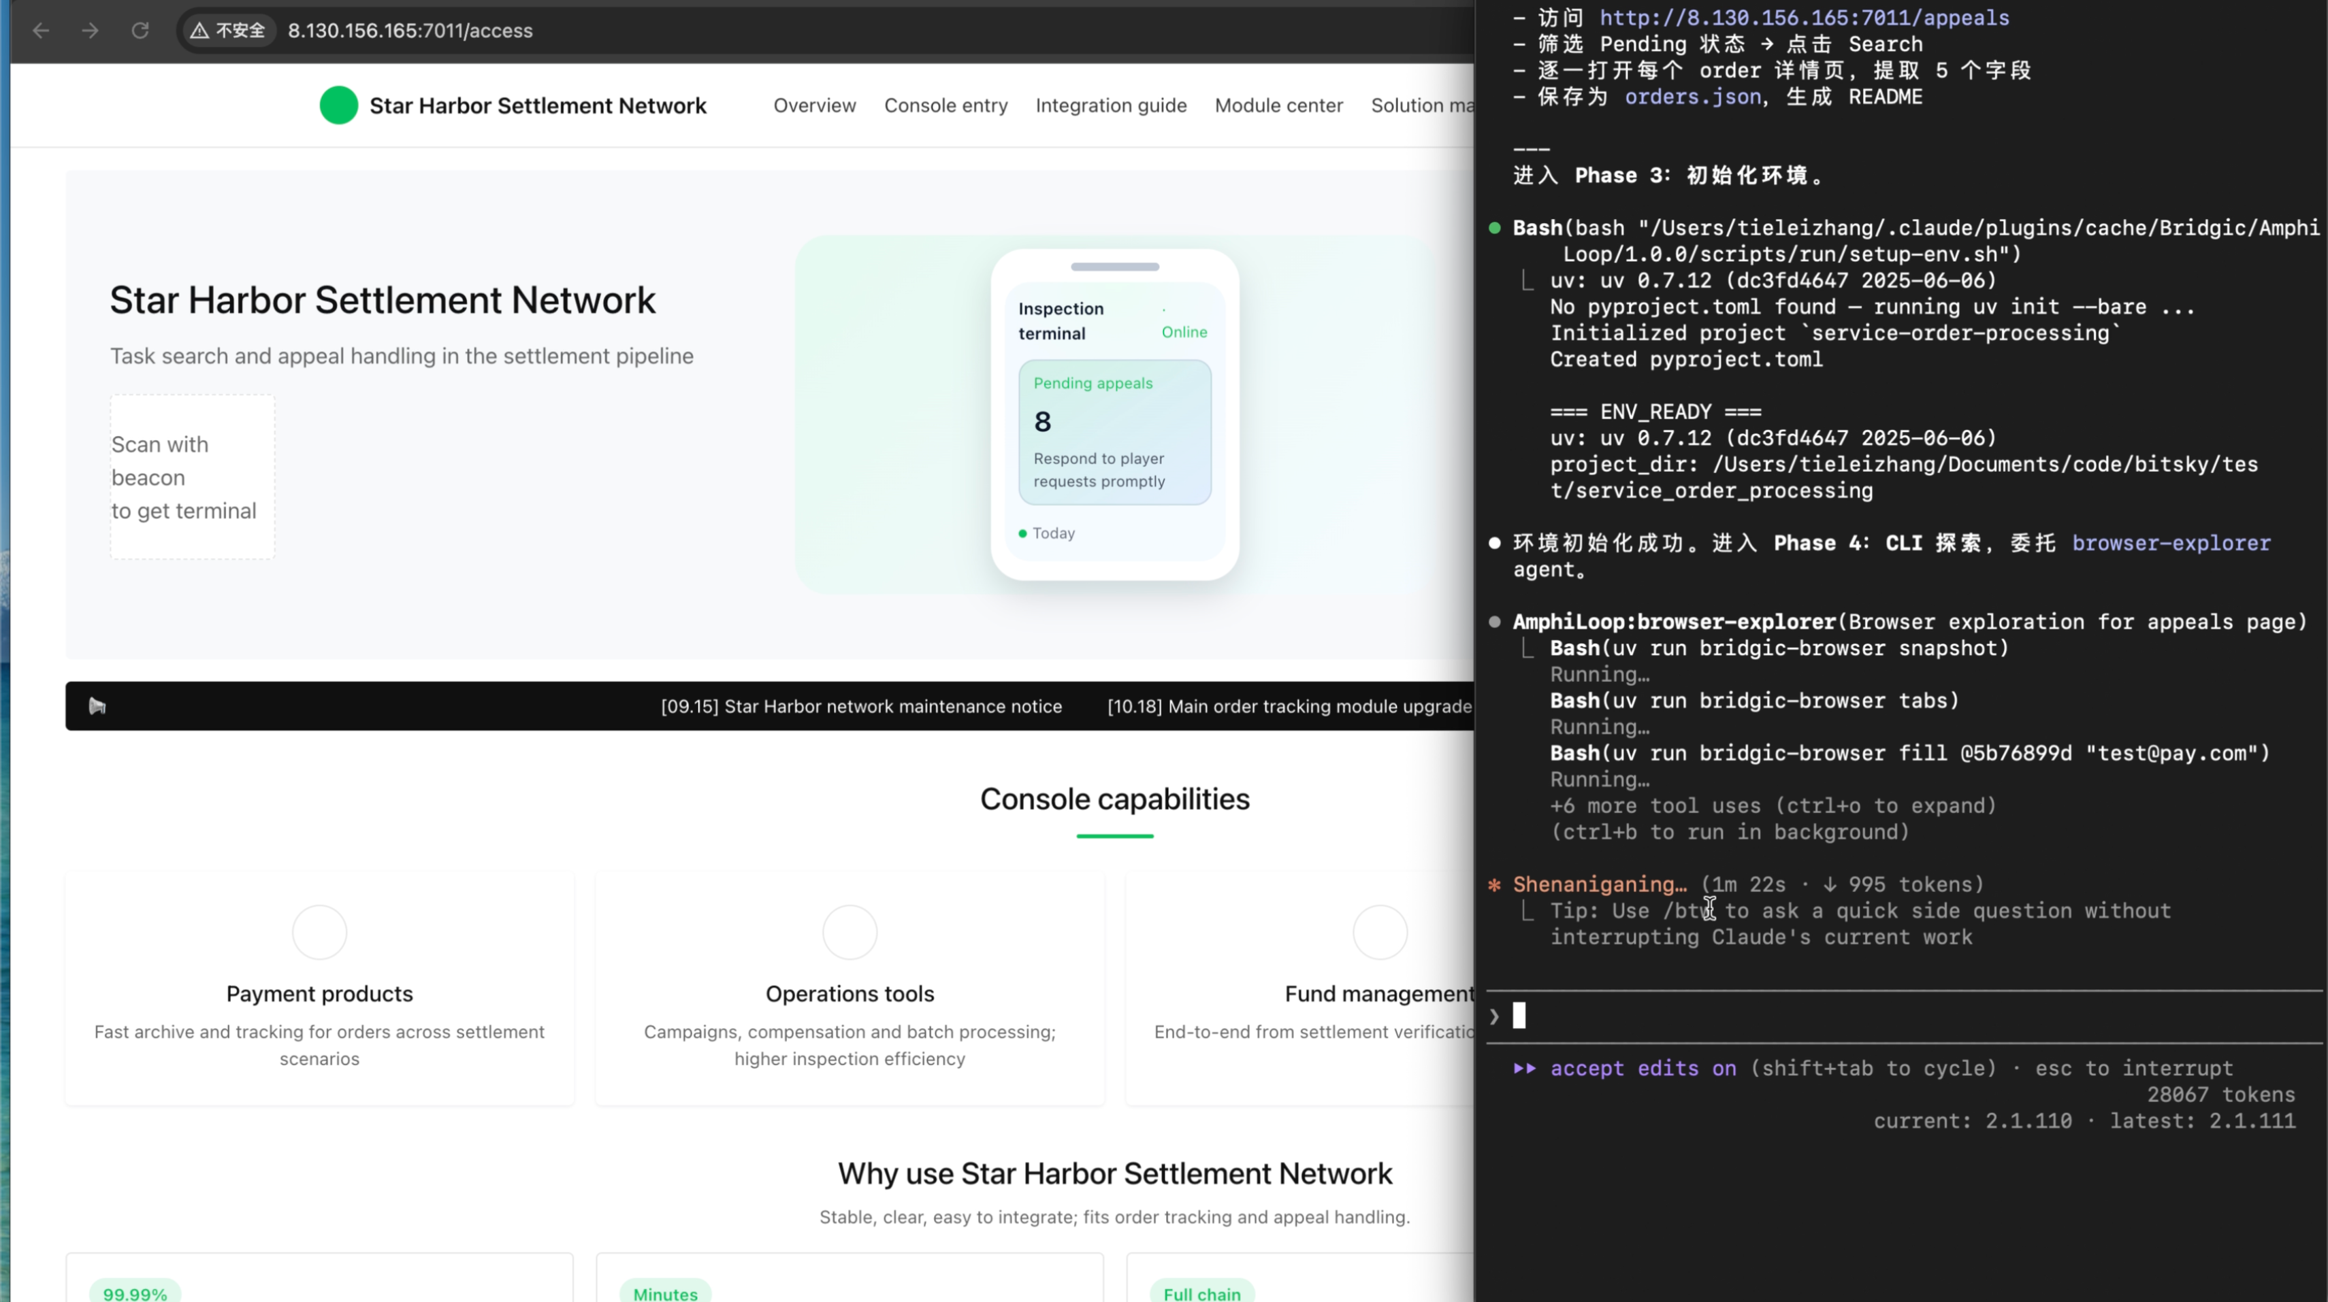Click the insecure site warning badge
The image size is (2328, 1302).
tap(228, 31)
